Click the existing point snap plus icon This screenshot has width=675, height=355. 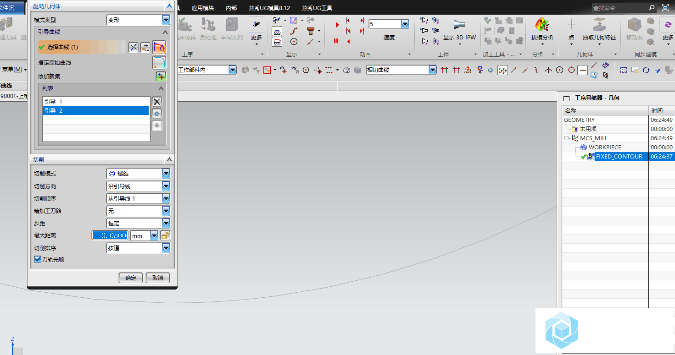[x=583, y=70]
